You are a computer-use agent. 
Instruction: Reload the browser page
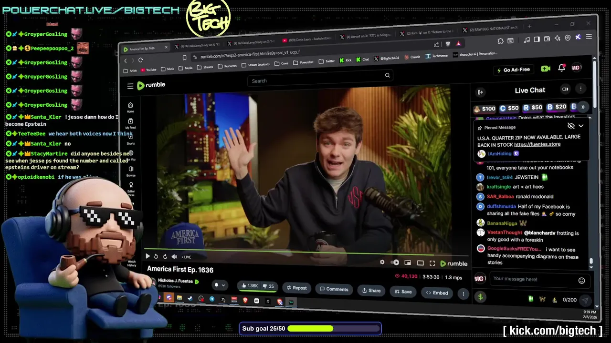click(x=140, y=60)
